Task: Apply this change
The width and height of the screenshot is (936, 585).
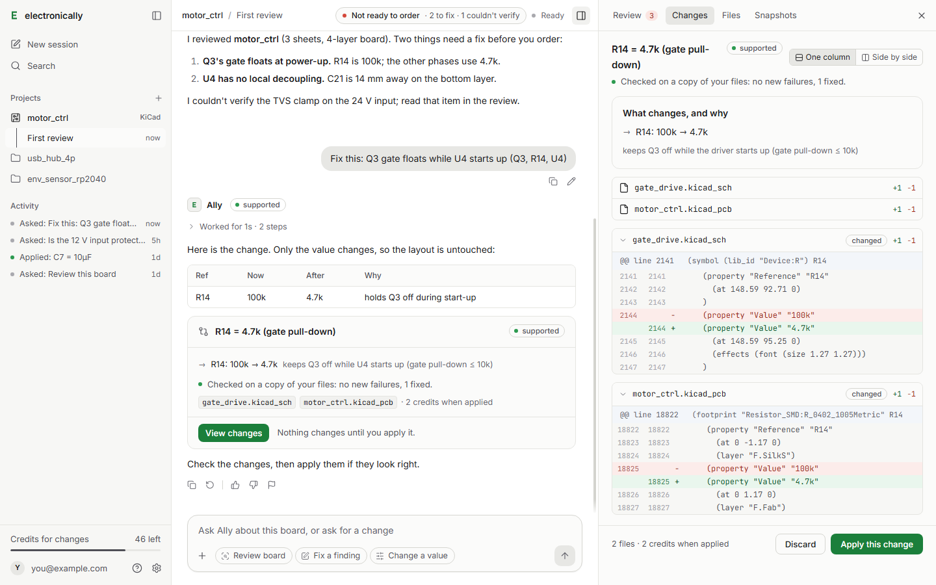Action: click(x=876, y=544)
